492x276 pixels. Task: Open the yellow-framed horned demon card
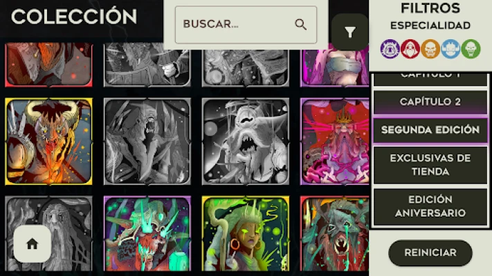click(48, 141)
